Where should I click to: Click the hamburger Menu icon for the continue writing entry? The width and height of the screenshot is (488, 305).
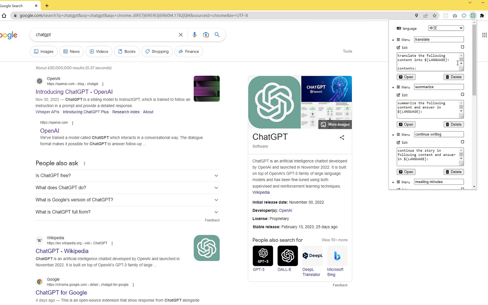click(x=398, y=135)
